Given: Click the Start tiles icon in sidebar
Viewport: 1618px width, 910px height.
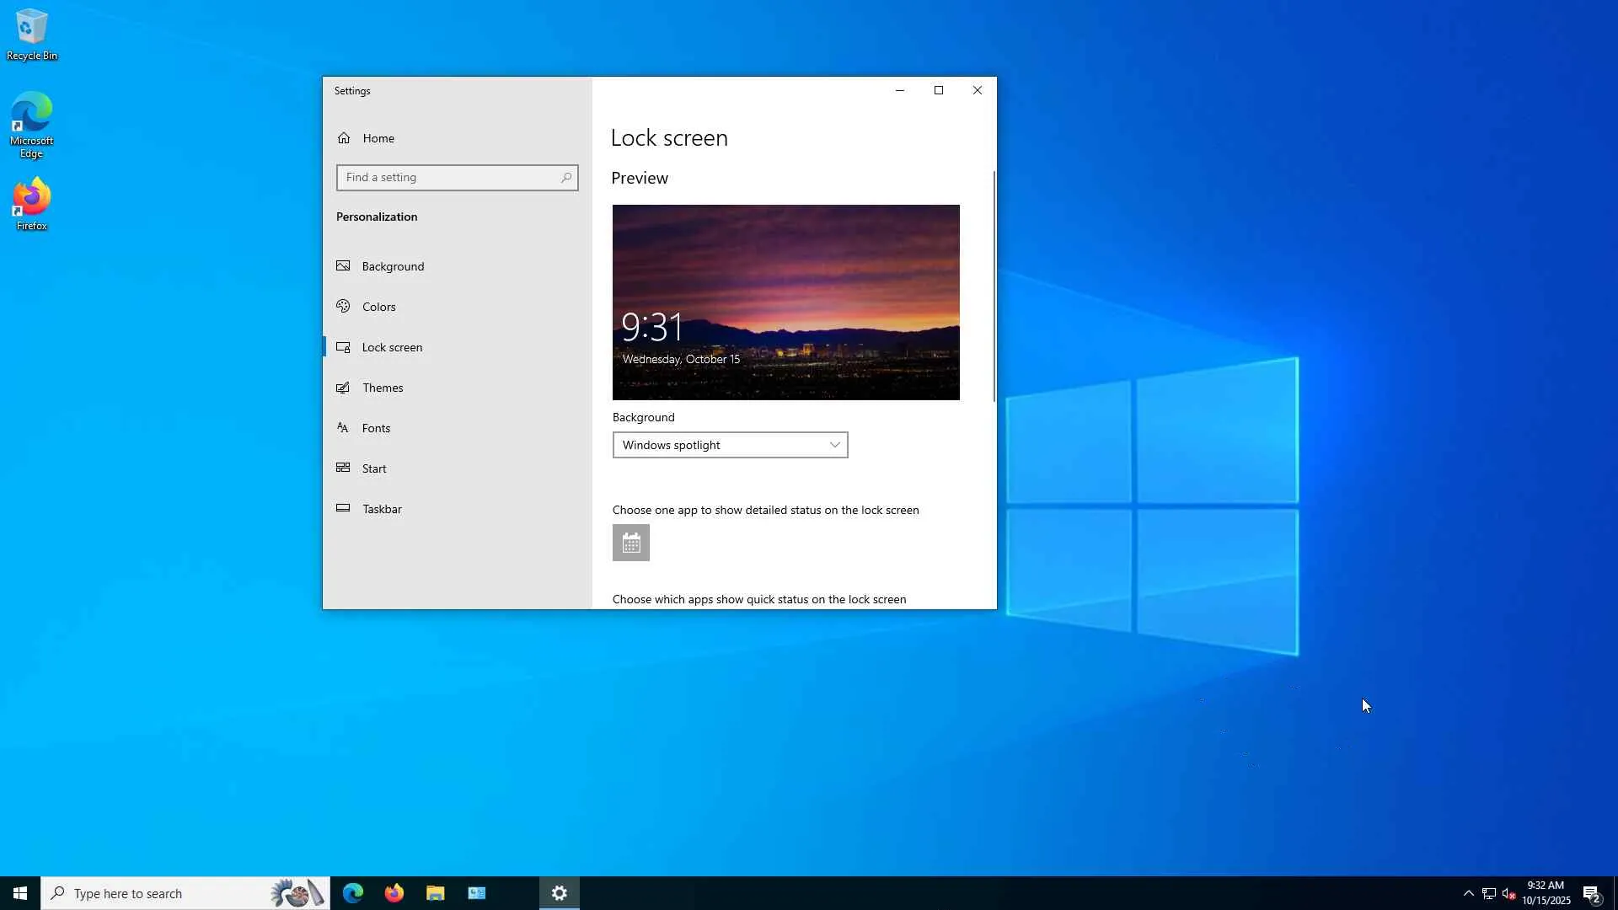Looking at the screenshot, I should [343, 468].
